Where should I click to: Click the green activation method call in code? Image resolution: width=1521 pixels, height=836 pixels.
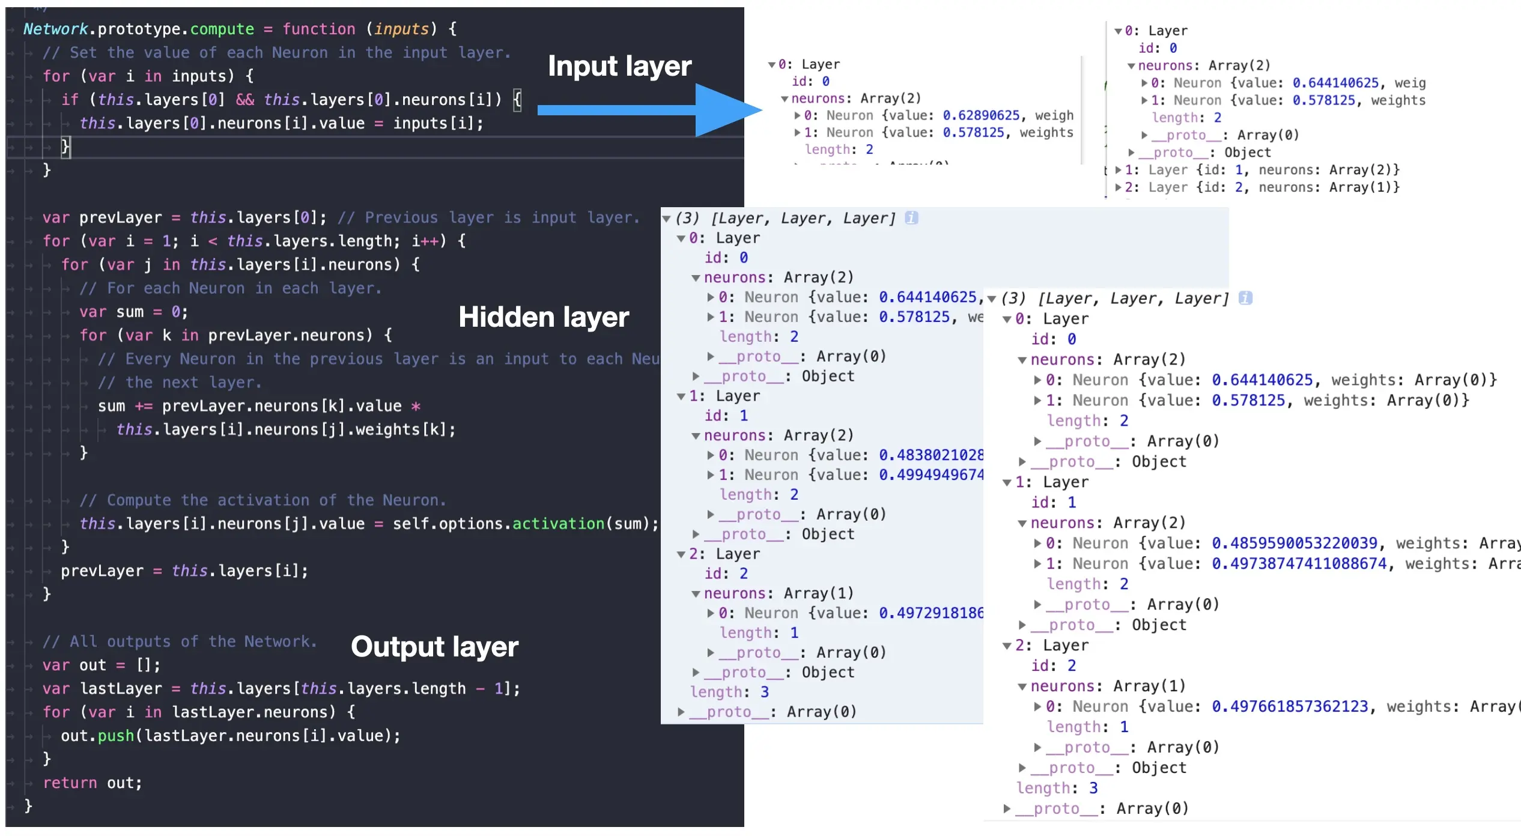click(x=557, y=524)
